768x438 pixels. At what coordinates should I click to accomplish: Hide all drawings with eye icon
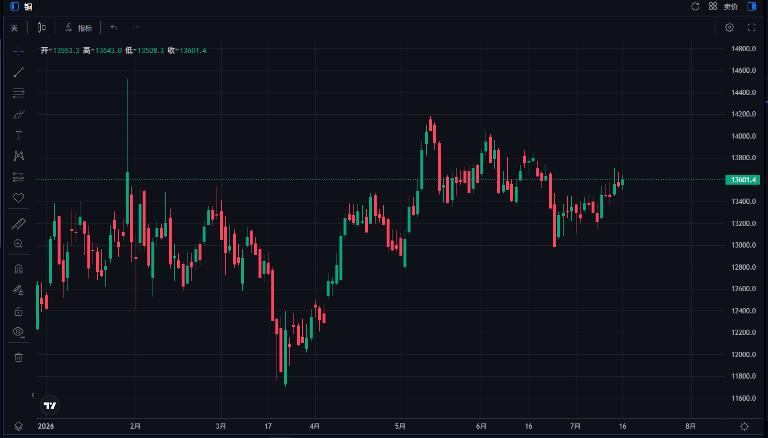tap(19, 332)
